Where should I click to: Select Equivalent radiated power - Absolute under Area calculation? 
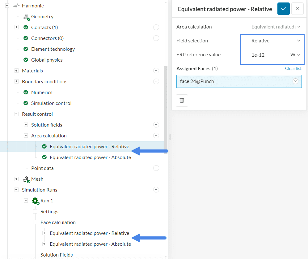pos(90,157)
